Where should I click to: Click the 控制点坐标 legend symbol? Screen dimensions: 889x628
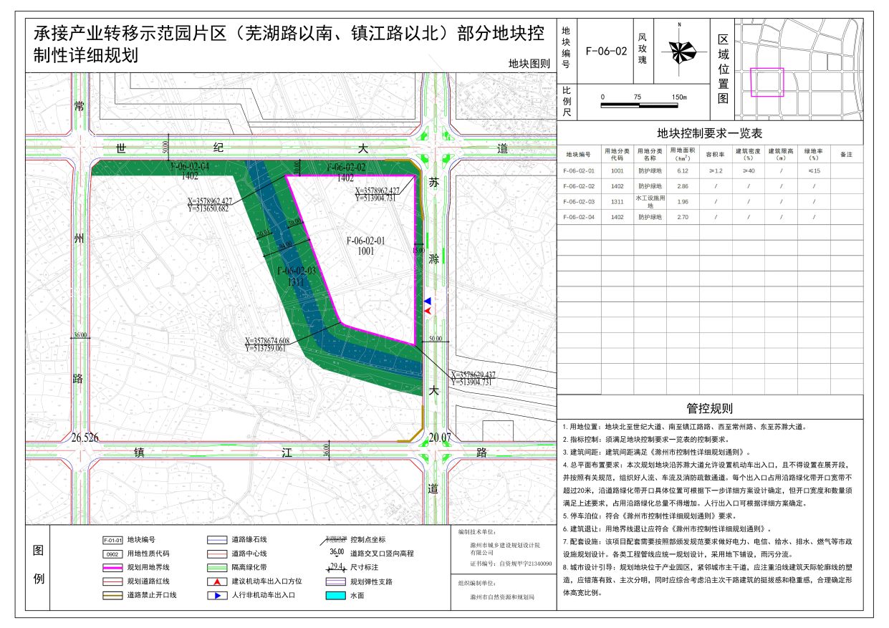click(x=332, y=539)
